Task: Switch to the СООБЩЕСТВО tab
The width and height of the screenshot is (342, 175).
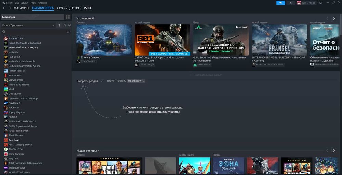Action: pos(69,8)
